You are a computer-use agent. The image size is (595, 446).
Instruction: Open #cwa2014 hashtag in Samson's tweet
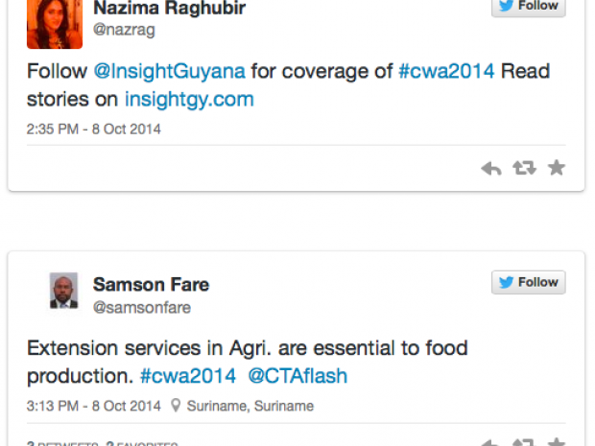(188, 376)
